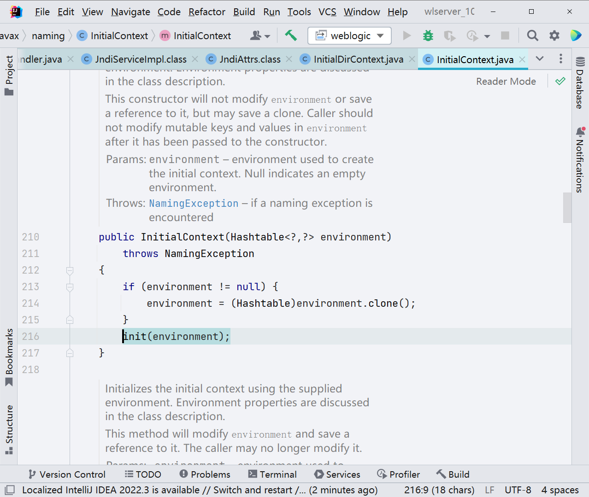The image size is (589, 497).
Task: Collapse the code block at line 213
Action: pos(70,287)
